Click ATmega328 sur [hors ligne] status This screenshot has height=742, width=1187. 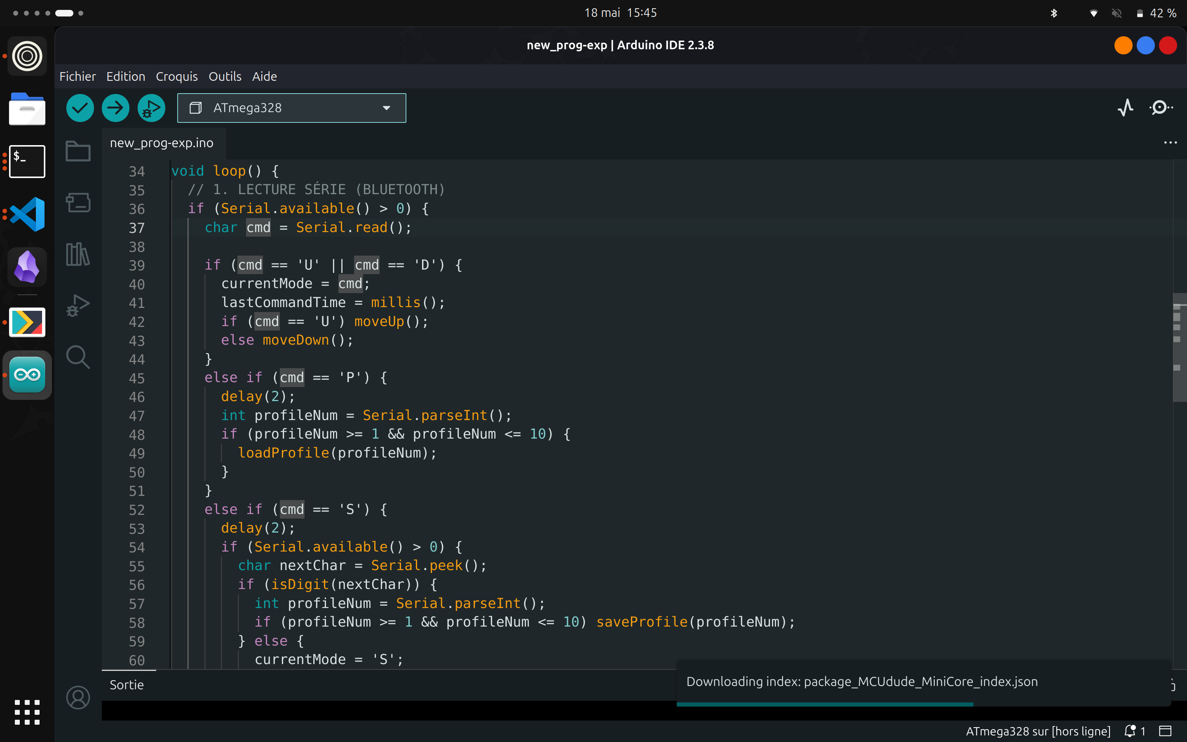point(1038,731)
